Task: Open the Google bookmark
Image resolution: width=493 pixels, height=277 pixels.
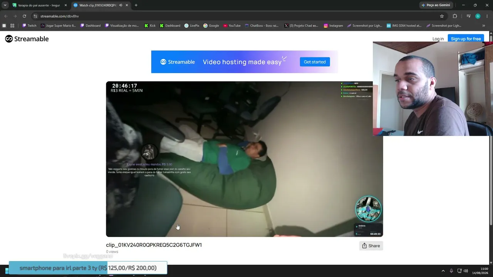Action: [x=211, y=26]
